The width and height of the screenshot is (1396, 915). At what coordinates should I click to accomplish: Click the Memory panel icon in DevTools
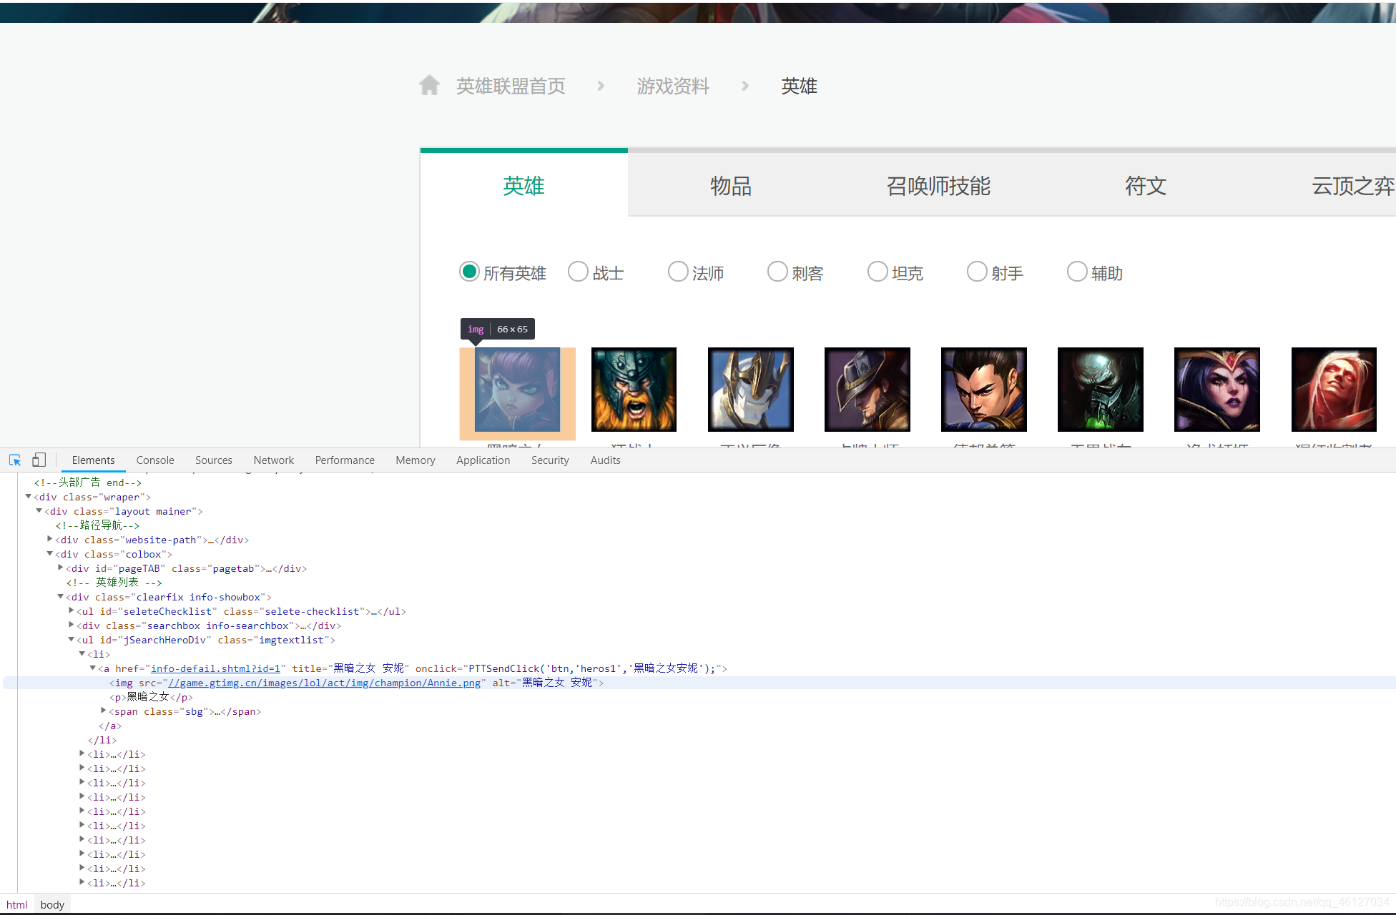click(x=415, y=460)
